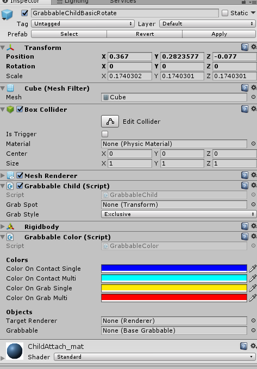Click the Edit Collider icon button

click(x=110, y=122)
